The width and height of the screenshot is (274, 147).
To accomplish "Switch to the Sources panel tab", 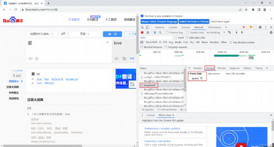I will point(186,27).
